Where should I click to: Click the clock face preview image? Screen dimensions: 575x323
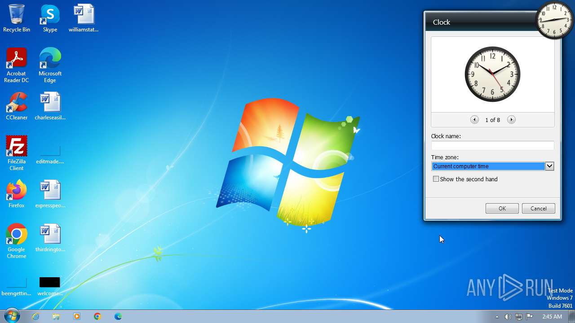pos(492,74)
